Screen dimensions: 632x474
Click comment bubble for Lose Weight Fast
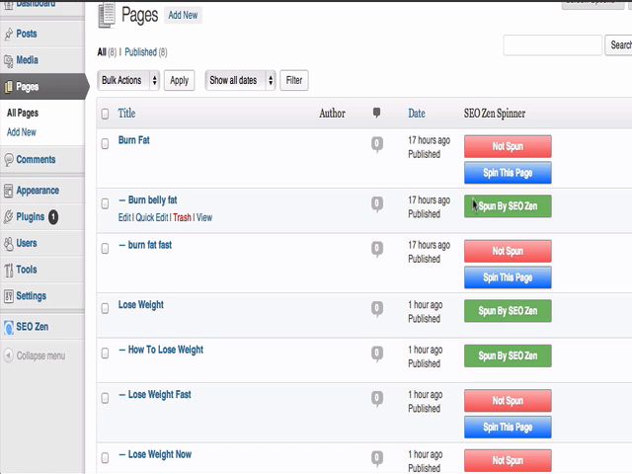(377, 398)
